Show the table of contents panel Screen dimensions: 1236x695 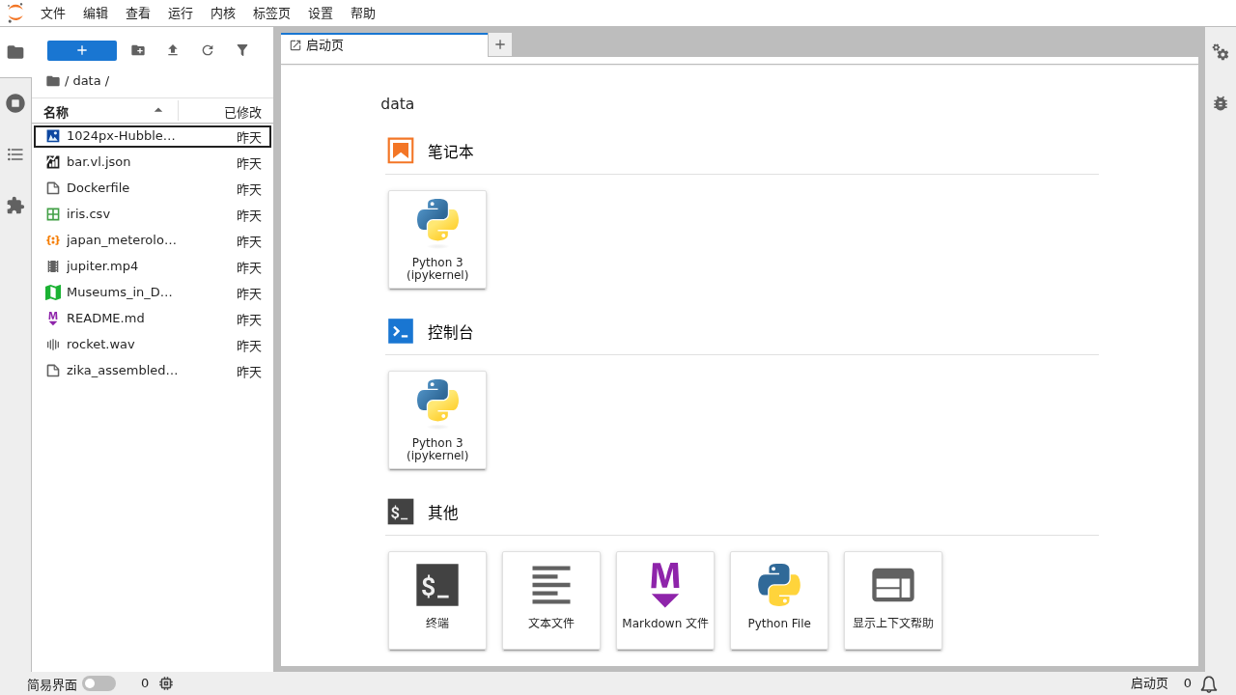(15, 154)
